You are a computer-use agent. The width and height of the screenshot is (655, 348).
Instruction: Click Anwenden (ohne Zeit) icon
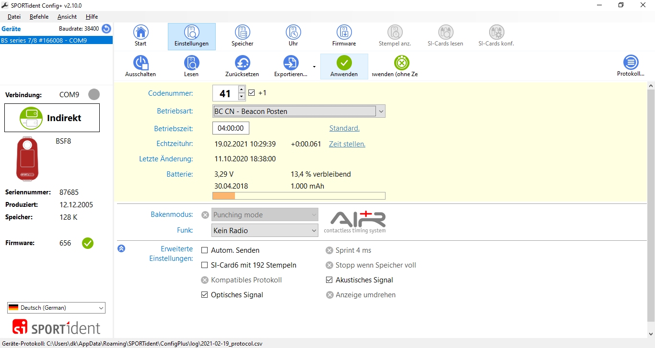point(402,63)
